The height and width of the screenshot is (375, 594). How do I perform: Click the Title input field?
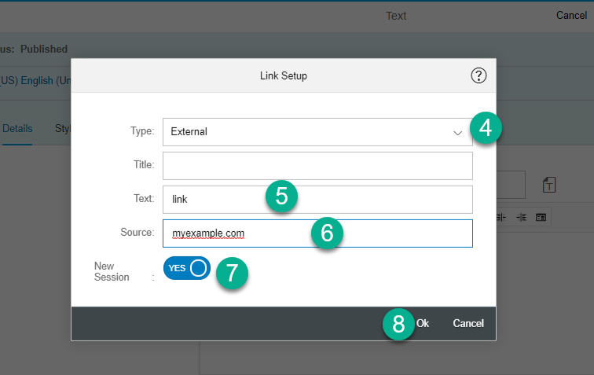pyautogui.click(x=317, y=166)
